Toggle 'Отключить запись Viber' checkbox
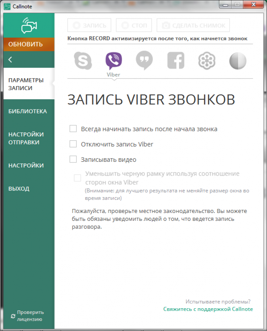This screenshot has height=331, width=267. 73,144
